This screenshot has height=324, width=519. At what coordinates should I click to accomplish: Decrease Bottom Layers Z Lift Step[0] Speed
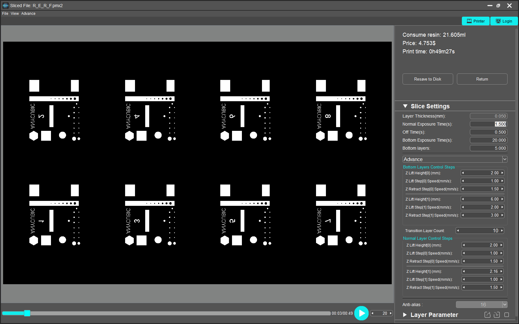point(463,181)
